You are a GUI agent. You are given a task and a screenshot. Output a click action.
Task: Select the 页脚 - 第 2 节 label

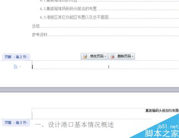tap(16, 57)
